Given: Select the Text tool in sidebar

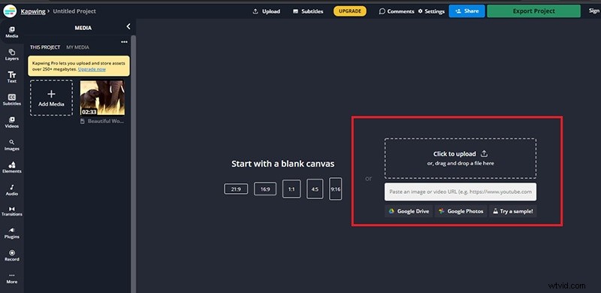Looking at the screenshot, I should click(11, 77).
